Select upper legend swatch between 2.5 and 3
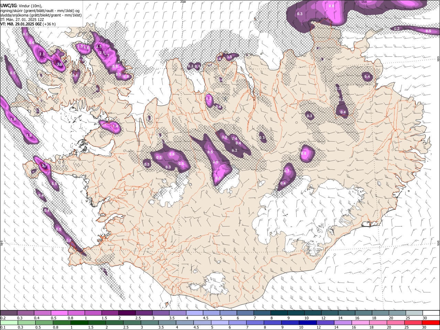This screenshot has width=440, height=330. pyautogui.click(x=144, y=313)
